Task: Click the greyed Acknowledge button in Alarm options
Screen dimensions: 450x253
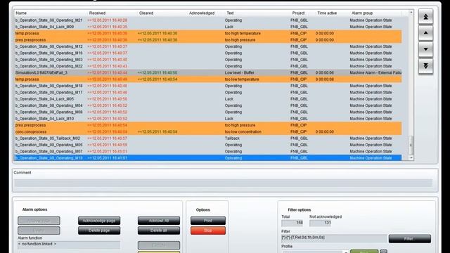Action: point(39,221)
